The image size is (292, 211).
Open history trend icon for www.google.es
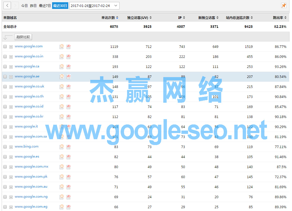62,157
